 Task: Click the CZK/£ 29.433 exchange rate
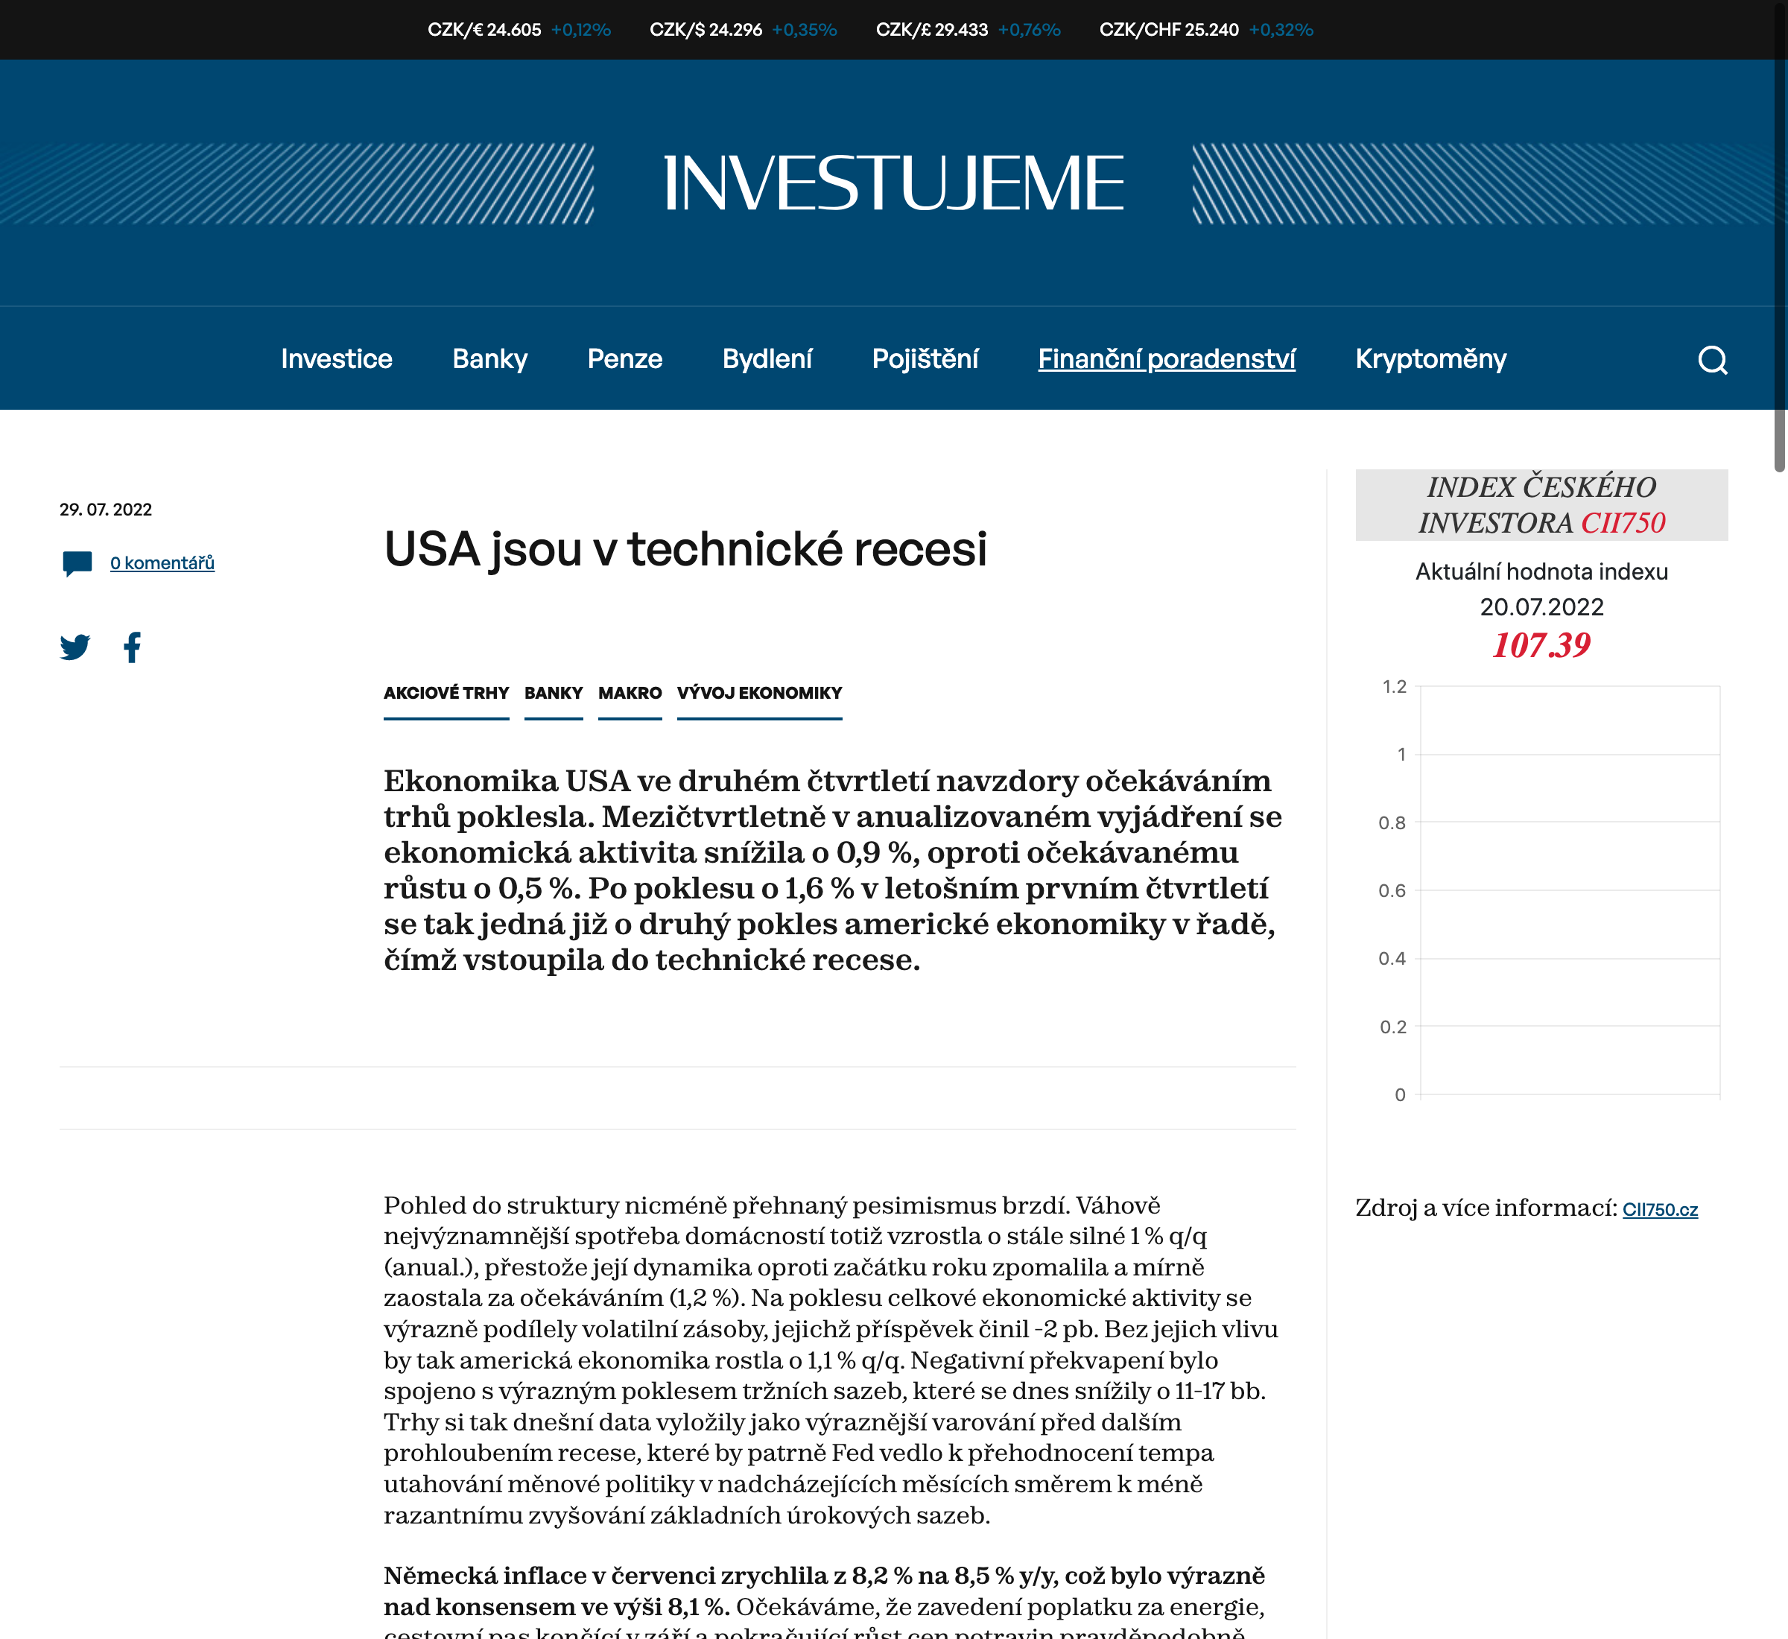(x=932, y=30)
